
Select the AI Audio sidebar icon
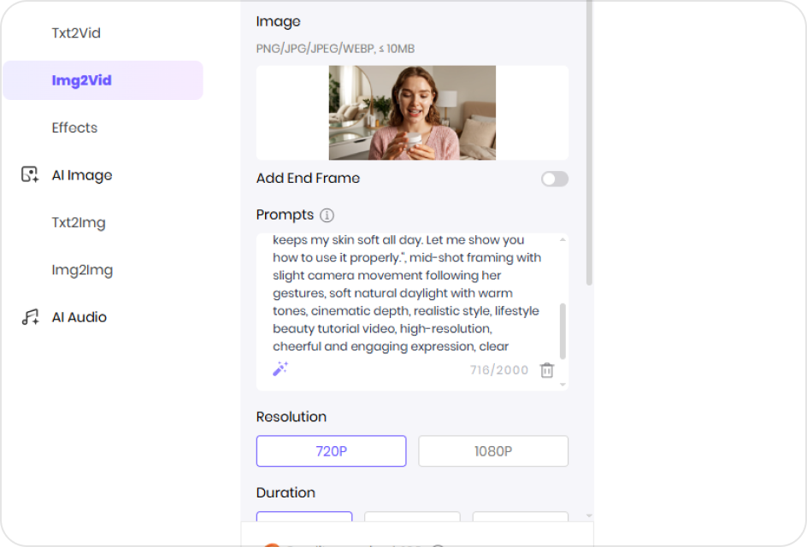pos(30,316)
